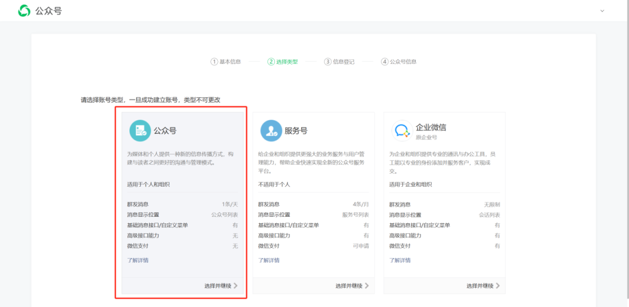The height and width of the screenshot is (307, 629).
Task: Click the 原企业号 subtitle
Action: click(x=426, y=137)
